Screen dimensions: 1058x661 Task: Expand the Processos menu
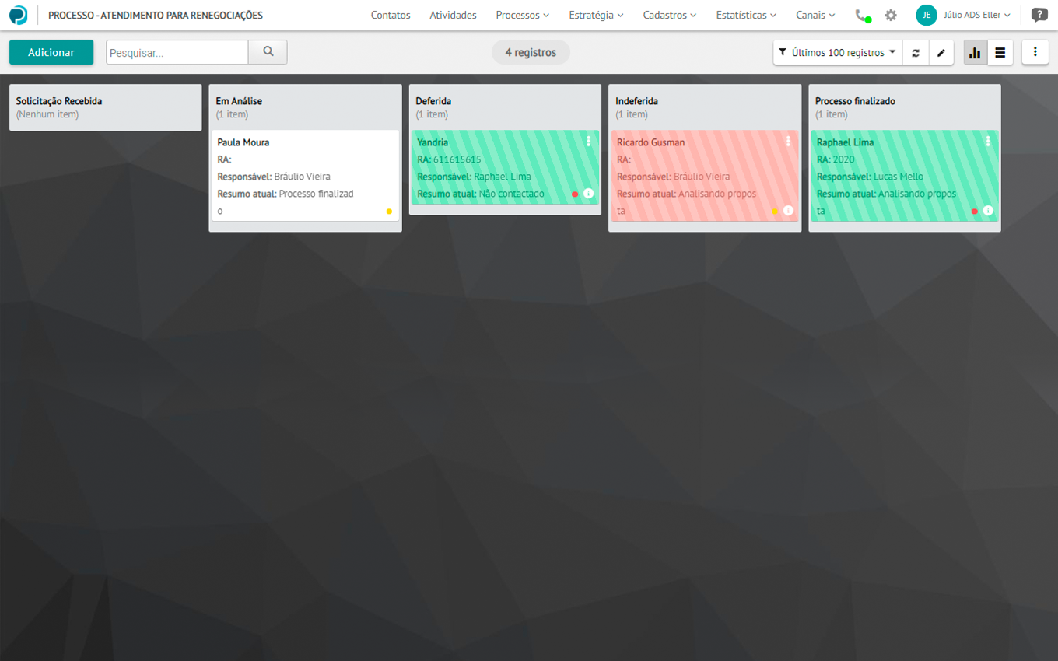(522, 16)
